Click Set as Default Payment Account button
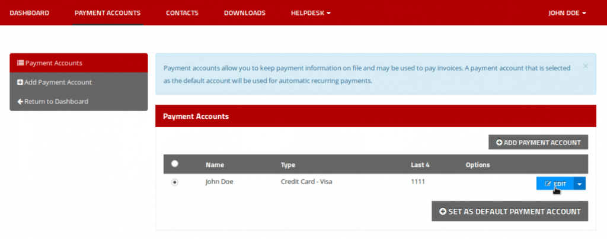This screenshot has height=239, width=607. click(510, 211)
